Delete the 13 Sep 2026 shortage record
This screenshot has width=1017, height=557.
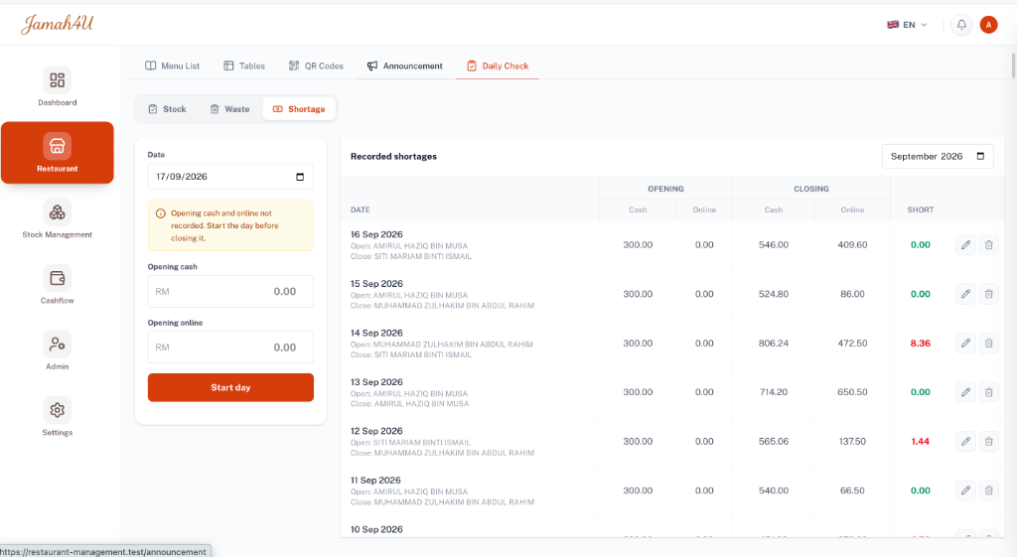point(988,392)
